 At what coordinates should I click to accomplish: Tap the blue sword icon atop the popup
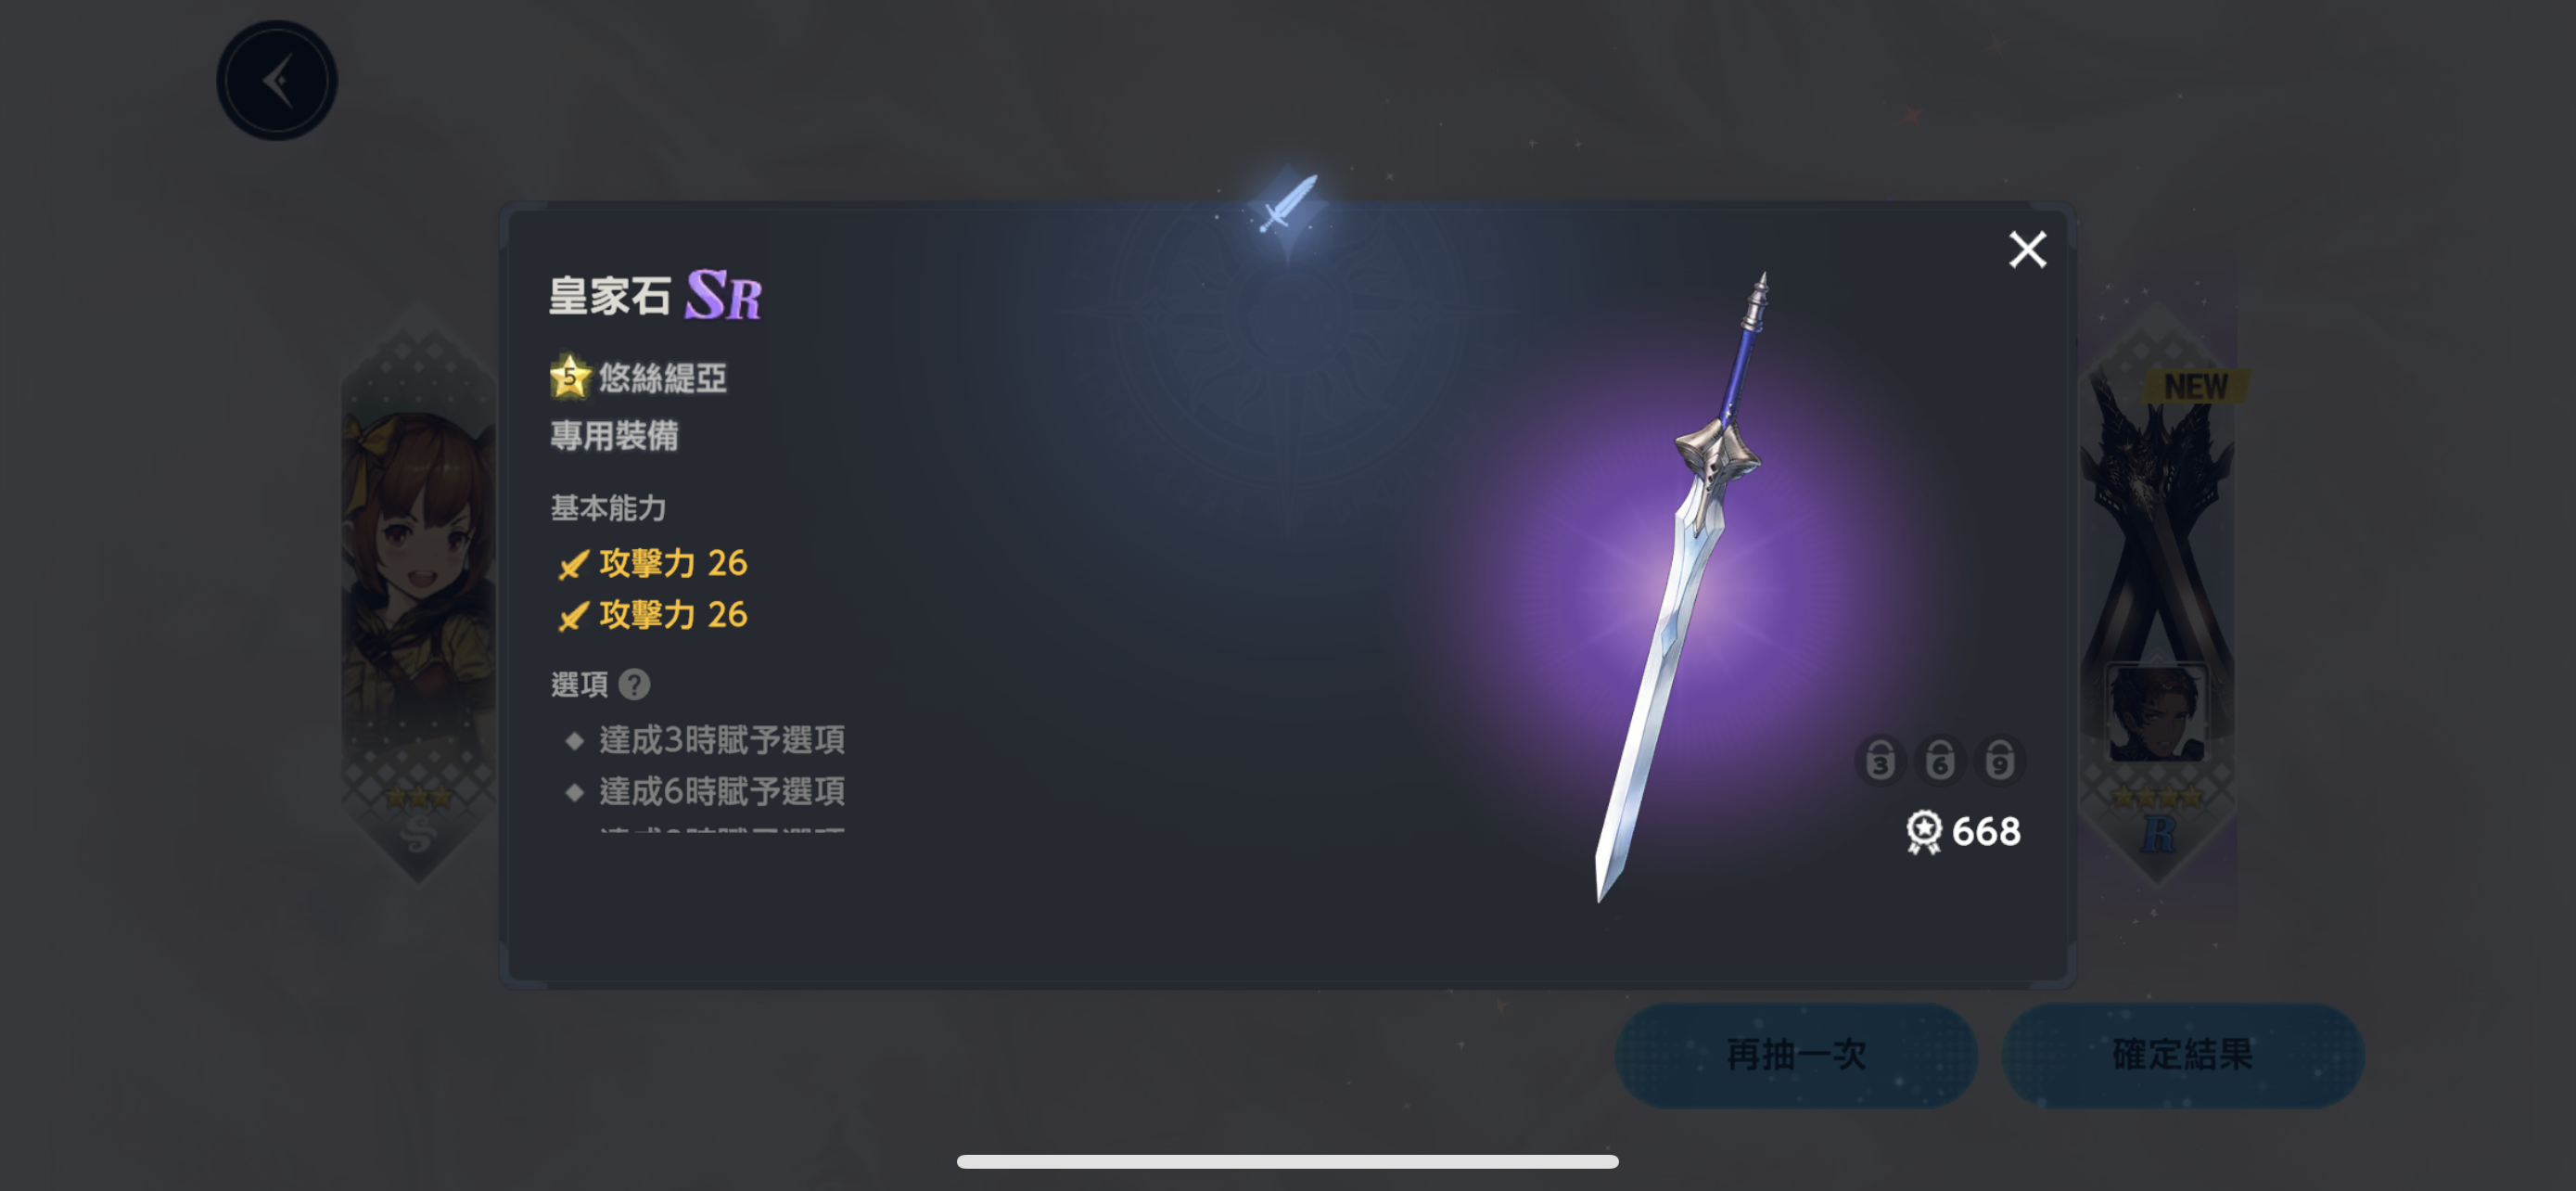click(x=1289, y=204)
